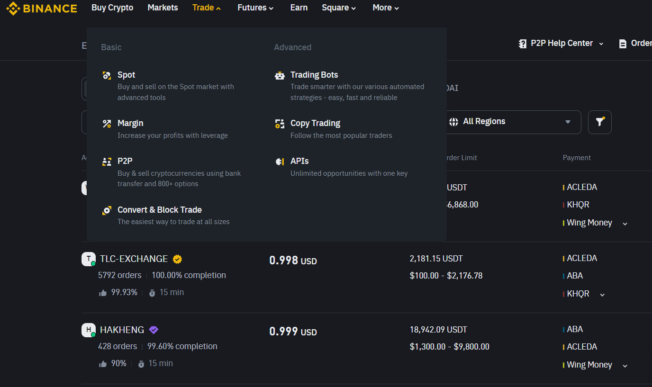This screenshot has height=387, width=652.
Task: Open HAKHENG advertiser profile
Action: [x=122, y=330]
